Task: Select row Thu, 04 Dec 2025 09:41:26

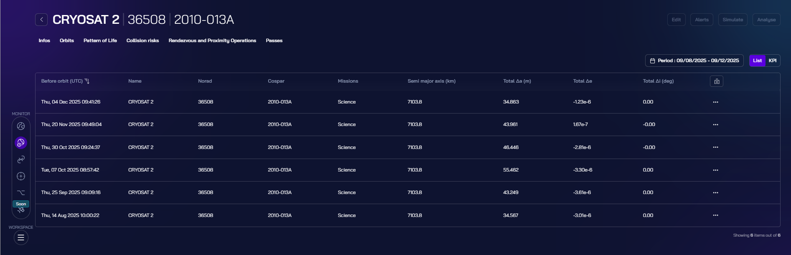Action: click(407, 102)
